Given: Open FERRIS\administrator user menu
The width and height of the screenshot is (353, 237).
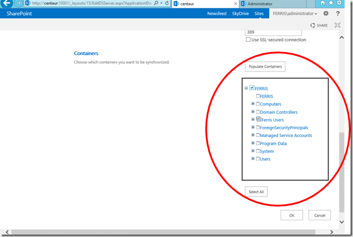Looking at the screenshot, I should pos(295,14).
